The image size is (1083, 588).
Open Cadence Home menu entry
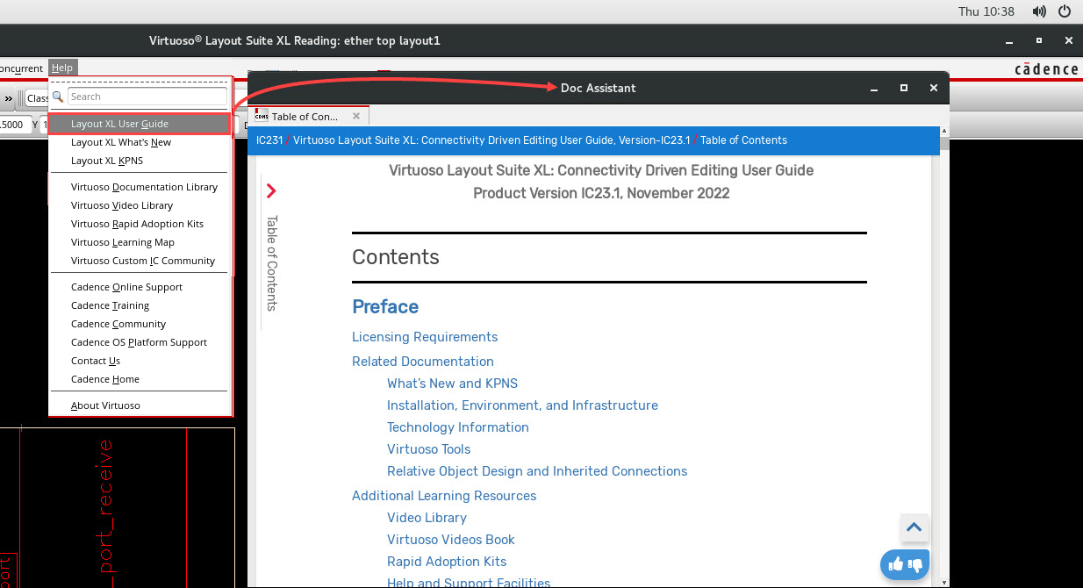click(x=105, y=379)
